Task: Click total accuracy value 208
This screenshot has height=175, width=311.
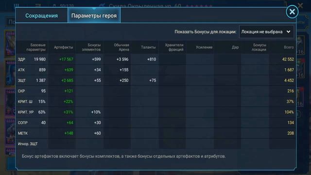Action: point(291,133)
